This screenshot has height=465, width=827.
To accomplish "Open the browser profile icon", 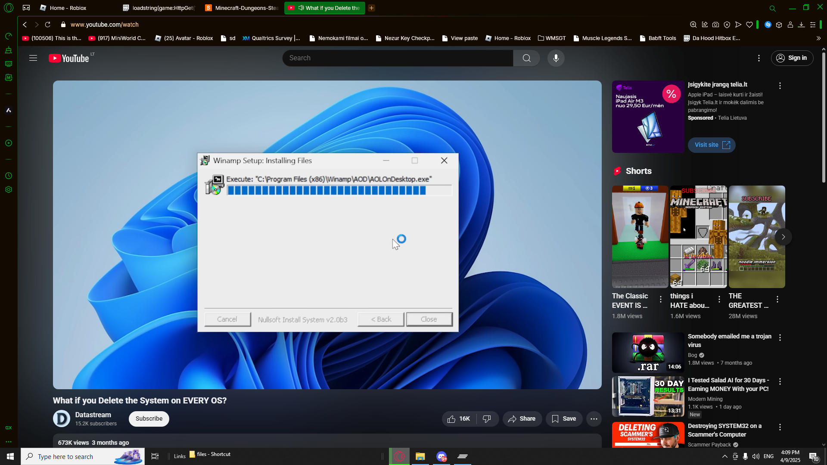I will point(790,25).
